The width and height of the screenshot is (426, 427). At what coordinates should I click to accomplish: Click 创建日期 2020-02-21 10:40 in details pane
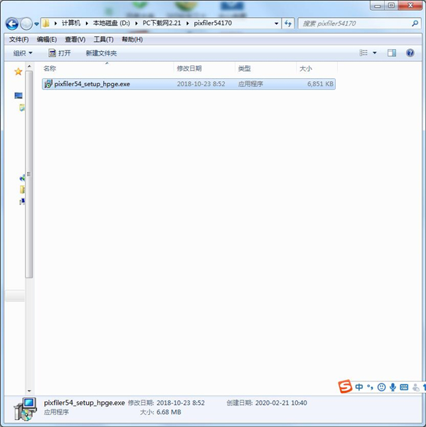(x=267, y=403)
